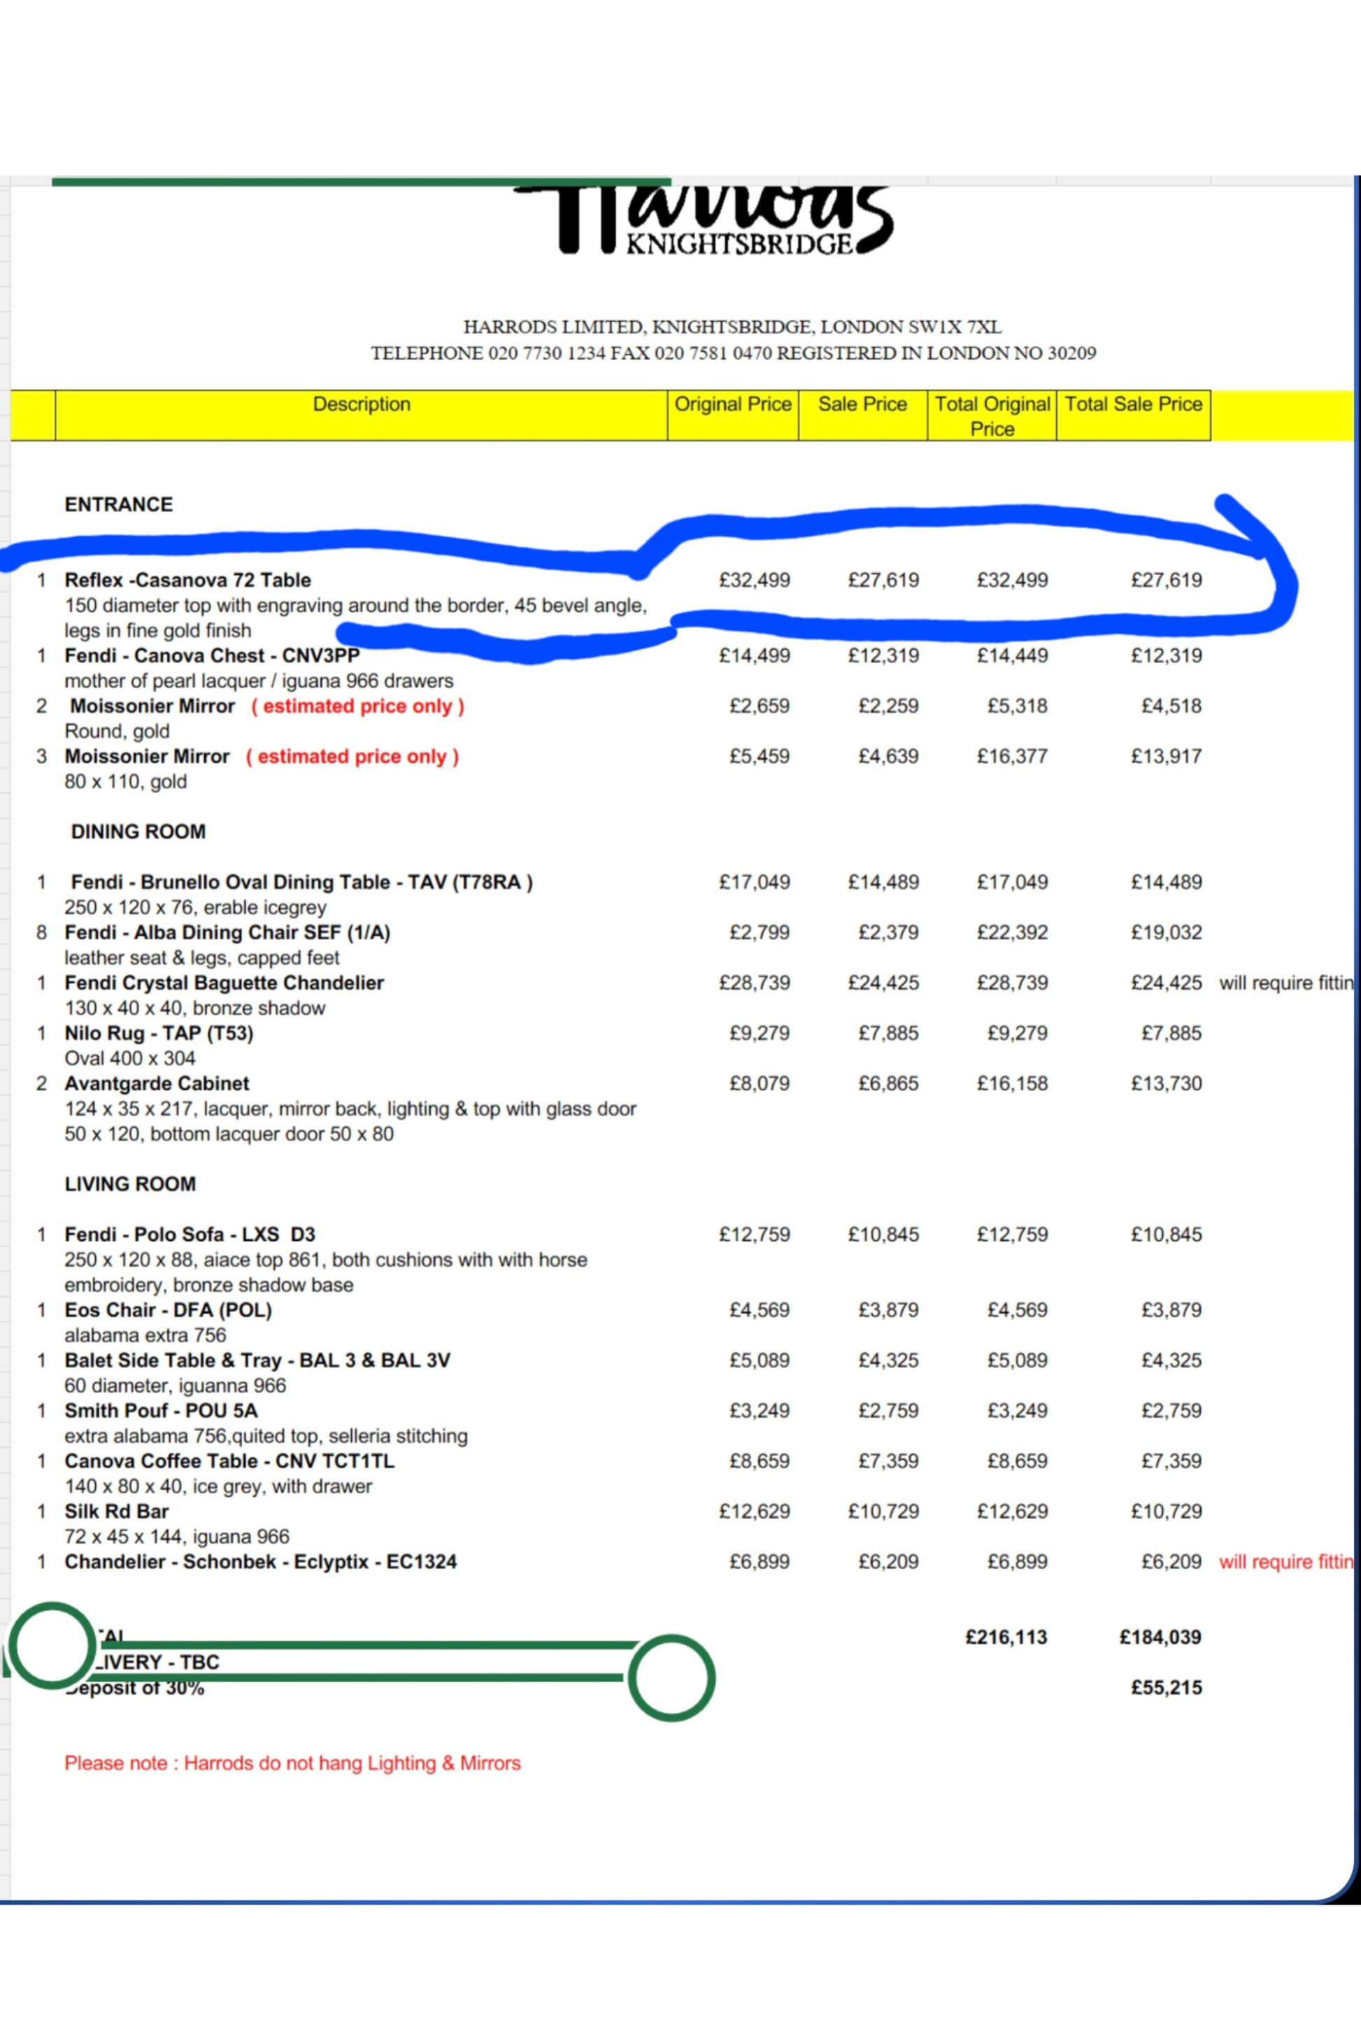Click '140 x 80 x 40, ice grey, with drawer'
The image size is (1361, 2041).
pyautogui.click(x=218, y=1486)
